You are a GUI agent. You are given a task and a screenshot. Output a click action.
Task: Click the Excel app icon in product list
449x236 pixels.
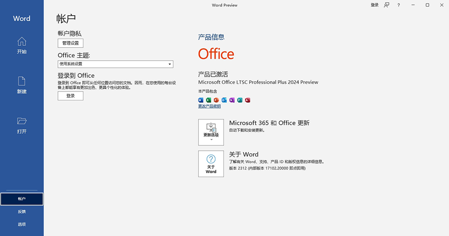pyautogui.click(x=208, y=100)
